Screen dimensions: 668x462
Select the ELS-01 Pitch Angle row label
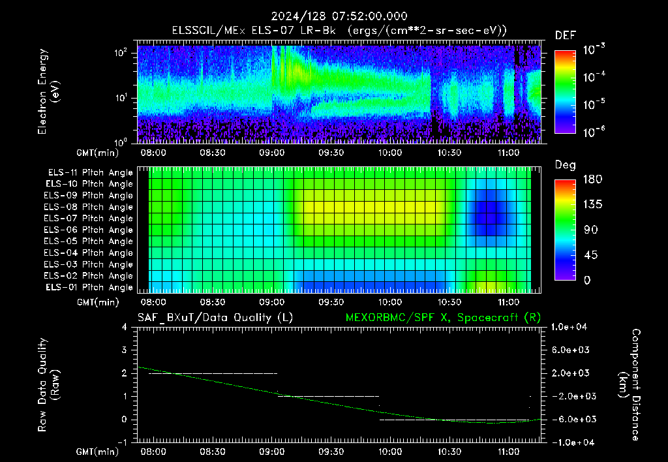[x=89, y=287]
